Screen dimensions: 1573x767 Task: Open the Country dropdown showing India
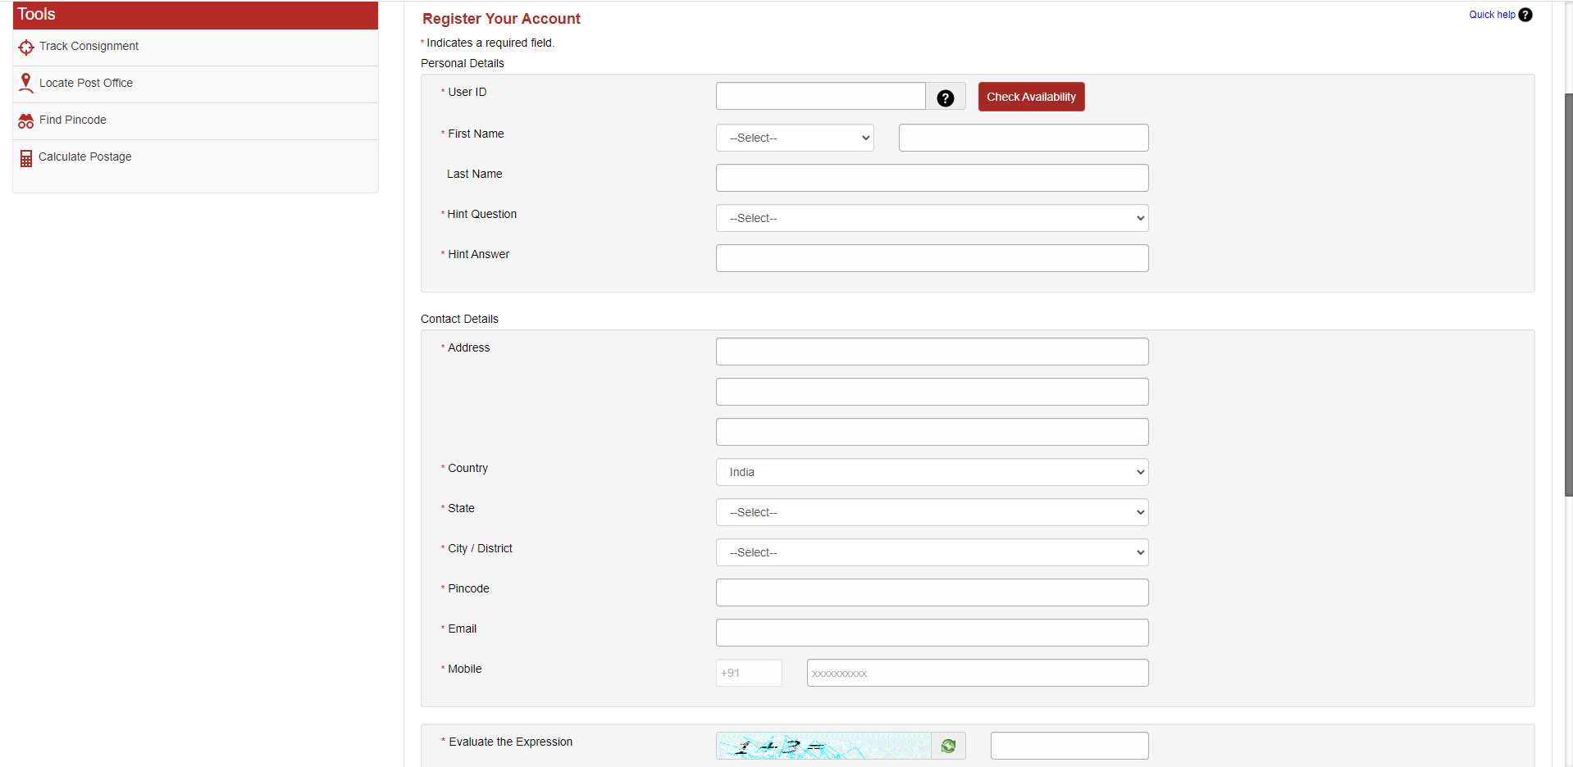(932, 472)
